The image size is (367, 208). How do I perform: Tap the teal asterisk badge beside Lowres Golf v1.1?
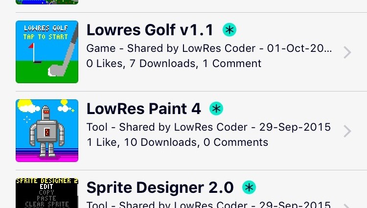(x=229, y=30)
